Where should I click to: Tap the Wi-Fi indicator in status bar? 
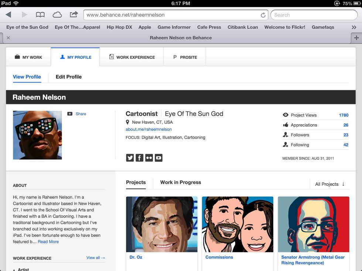click(16, 3)
